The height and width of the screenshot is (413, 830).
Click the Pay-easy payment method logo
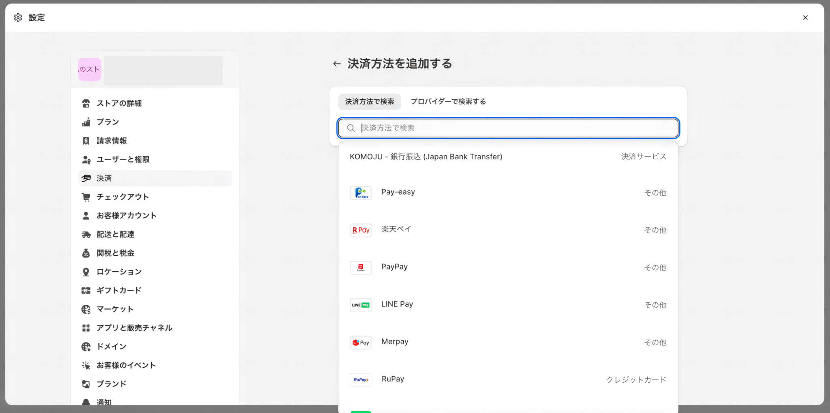[361, 193]
